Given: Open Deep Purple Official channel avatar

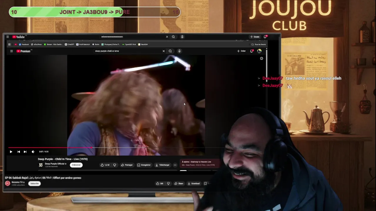Looking at the screenshot, I should point(41,165).
